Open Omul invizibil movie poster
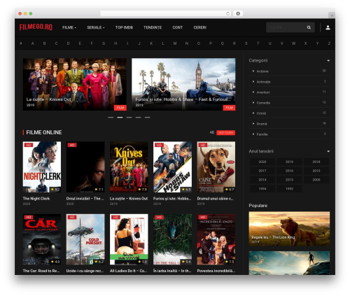Screen dimensions: 350x296 point(85,167)
